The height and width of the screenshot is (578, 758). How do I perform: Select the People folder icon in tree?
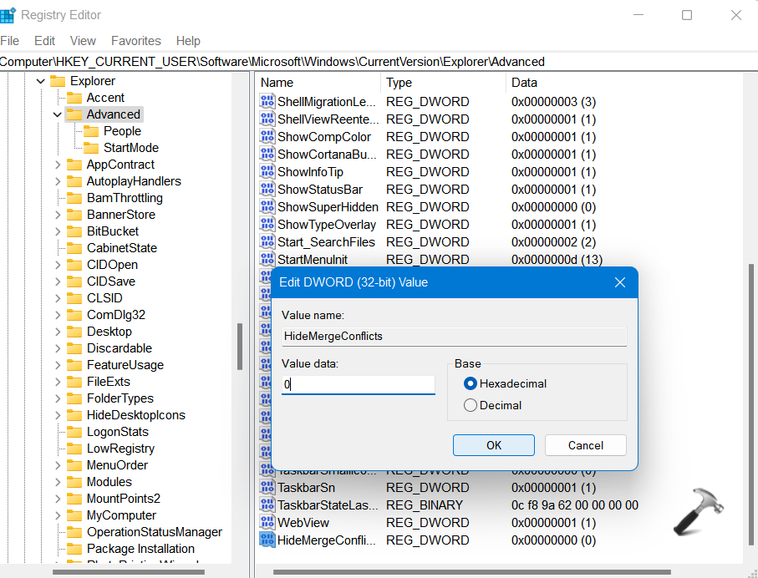pyautogui.click(x=91, y=131)
